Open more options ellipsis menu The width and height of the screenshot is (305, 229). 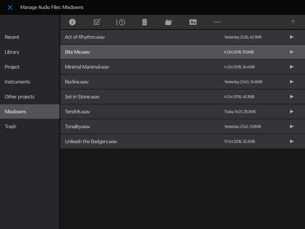[217, 22]
